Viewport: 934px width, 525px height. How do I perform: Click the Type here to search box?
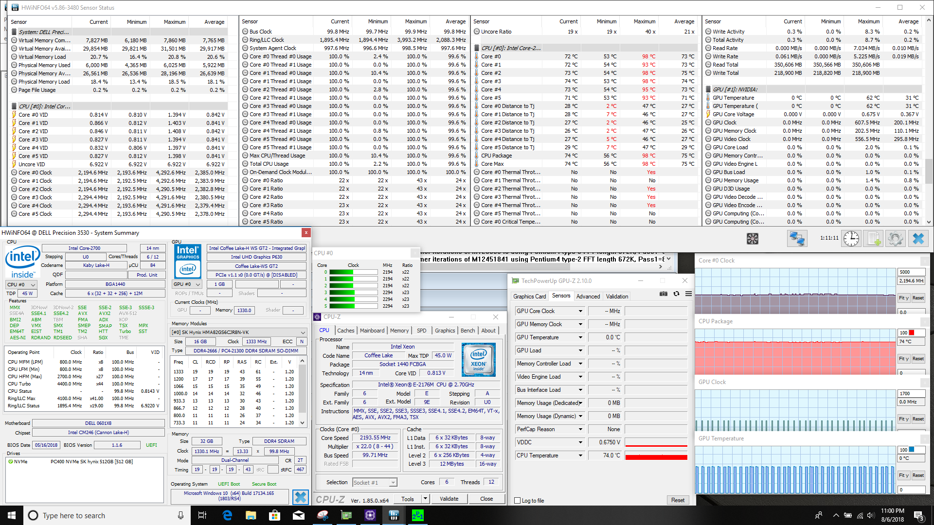coord(97,515)
